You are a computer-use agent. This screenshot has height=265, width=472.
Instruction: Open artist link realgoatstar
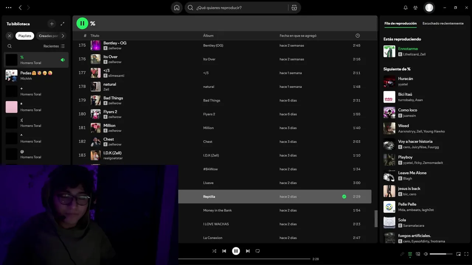[113, 158]
